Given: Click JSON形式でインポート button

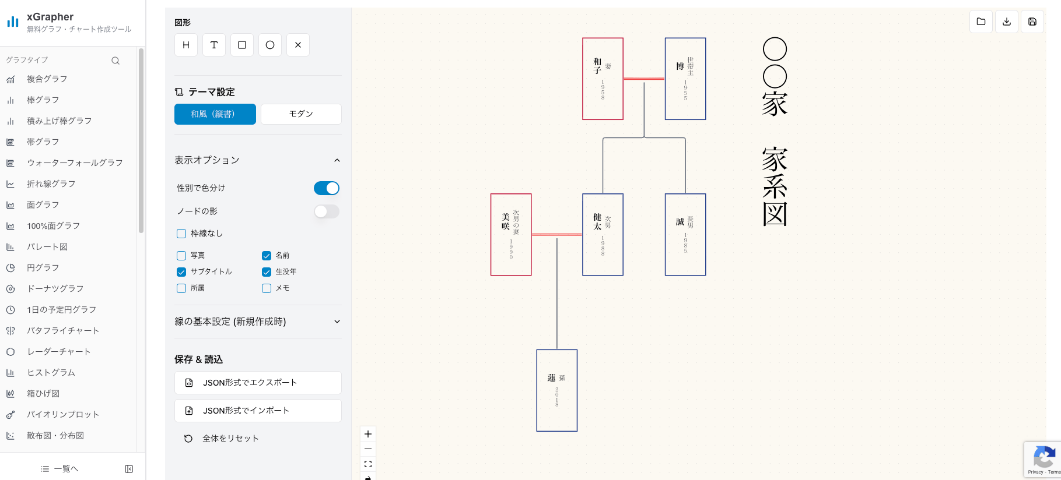Looking at the screenshot, I should coord(258,411).
